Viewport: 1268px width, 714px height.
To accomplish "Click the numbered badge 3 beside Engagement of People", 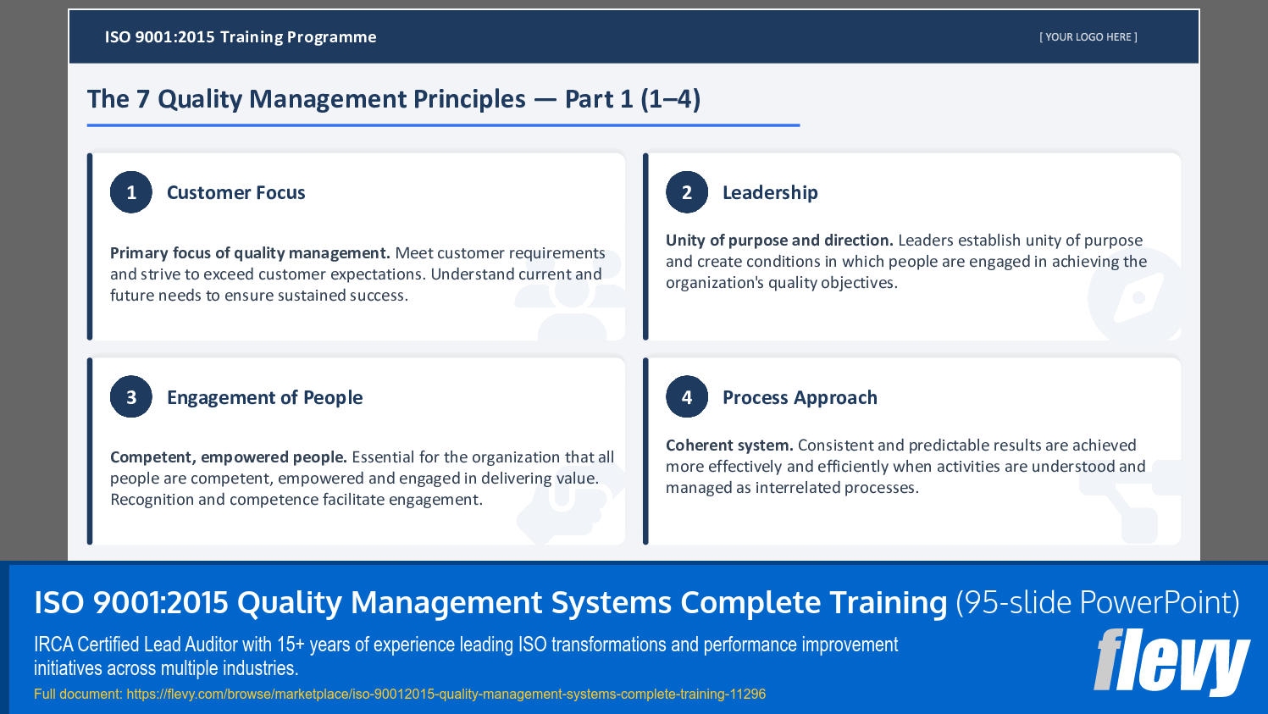I will pos(131,397).
